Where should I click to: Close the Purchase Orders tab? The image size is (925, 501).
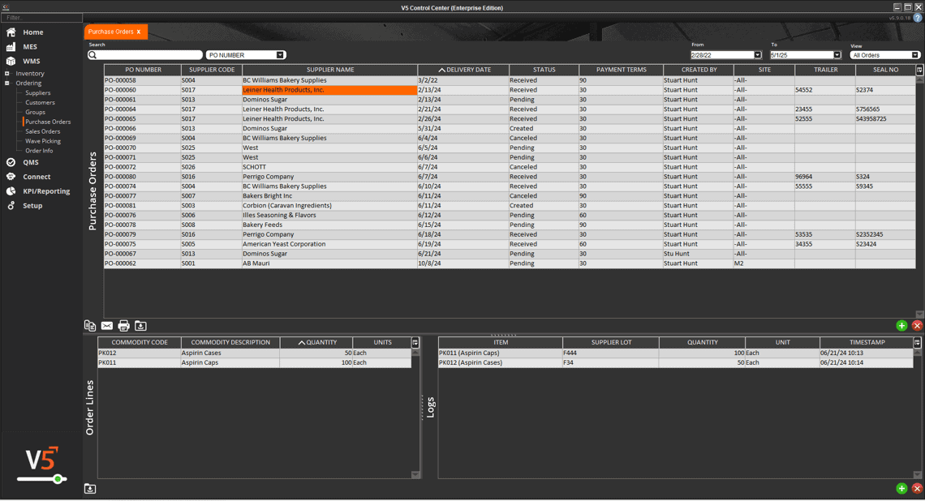click(x=139, y=32)
